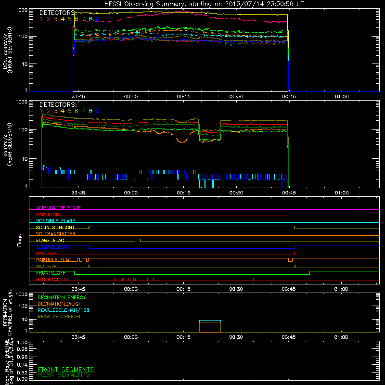The image size is (385, 385).
Task: Select the DECIMATION_WEIGHT legend entry
Action: click(x=61, y=304)
